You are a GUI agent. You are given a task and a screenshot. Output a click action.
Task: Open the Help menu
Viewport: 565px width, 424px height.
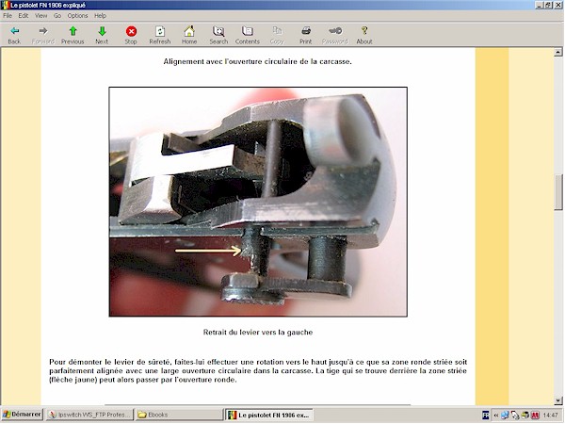(100, 15)
